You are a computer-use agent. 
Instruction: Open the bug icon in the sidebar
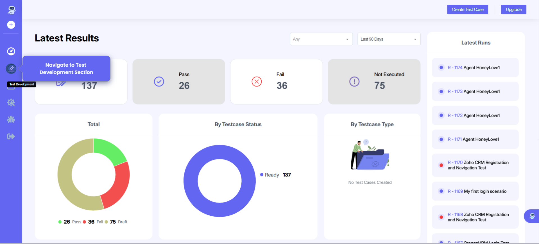[11, 120]
